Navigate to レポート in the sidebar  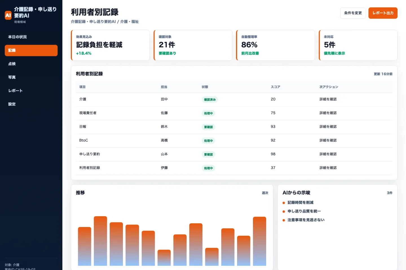(31, 91)
